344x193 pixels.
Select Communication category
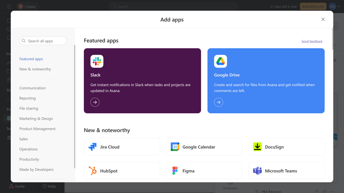[33, 88]
